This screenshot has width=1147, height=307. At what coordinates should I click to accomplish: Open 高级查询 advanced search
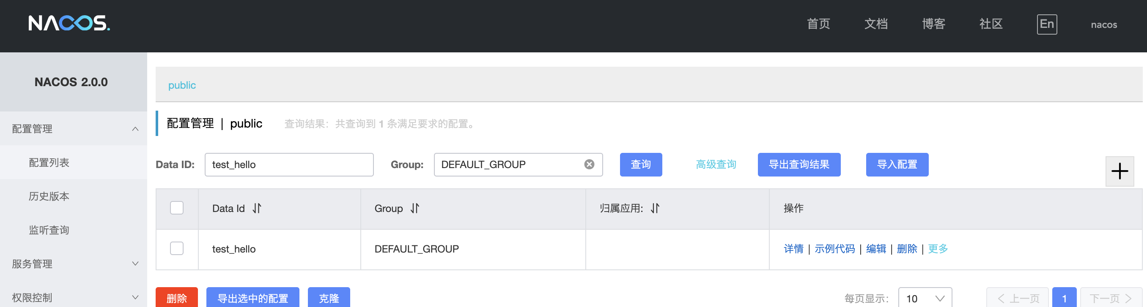pyautogui.click(x=716, y=164)
